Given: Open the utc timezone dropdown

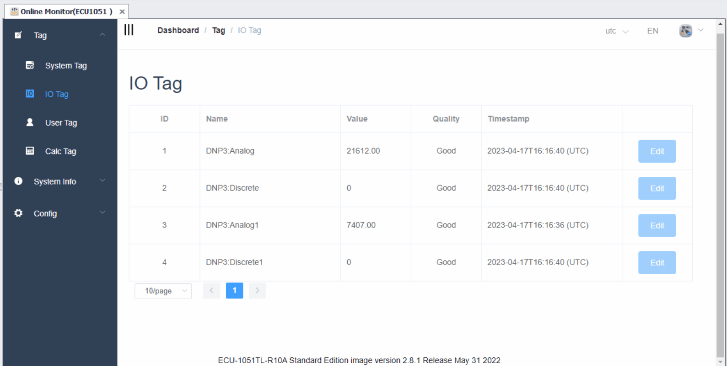Looking at the screenshot, I should point(616,31).
